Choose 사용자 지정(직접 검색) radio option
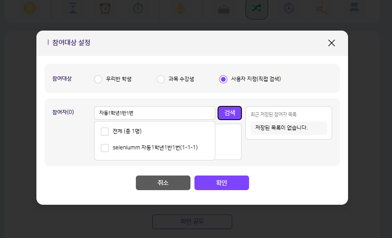392x238 pixels. coord(223,79)
